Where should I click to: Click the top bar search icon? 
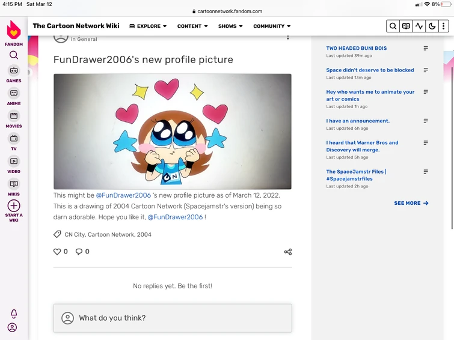point(393,26)
